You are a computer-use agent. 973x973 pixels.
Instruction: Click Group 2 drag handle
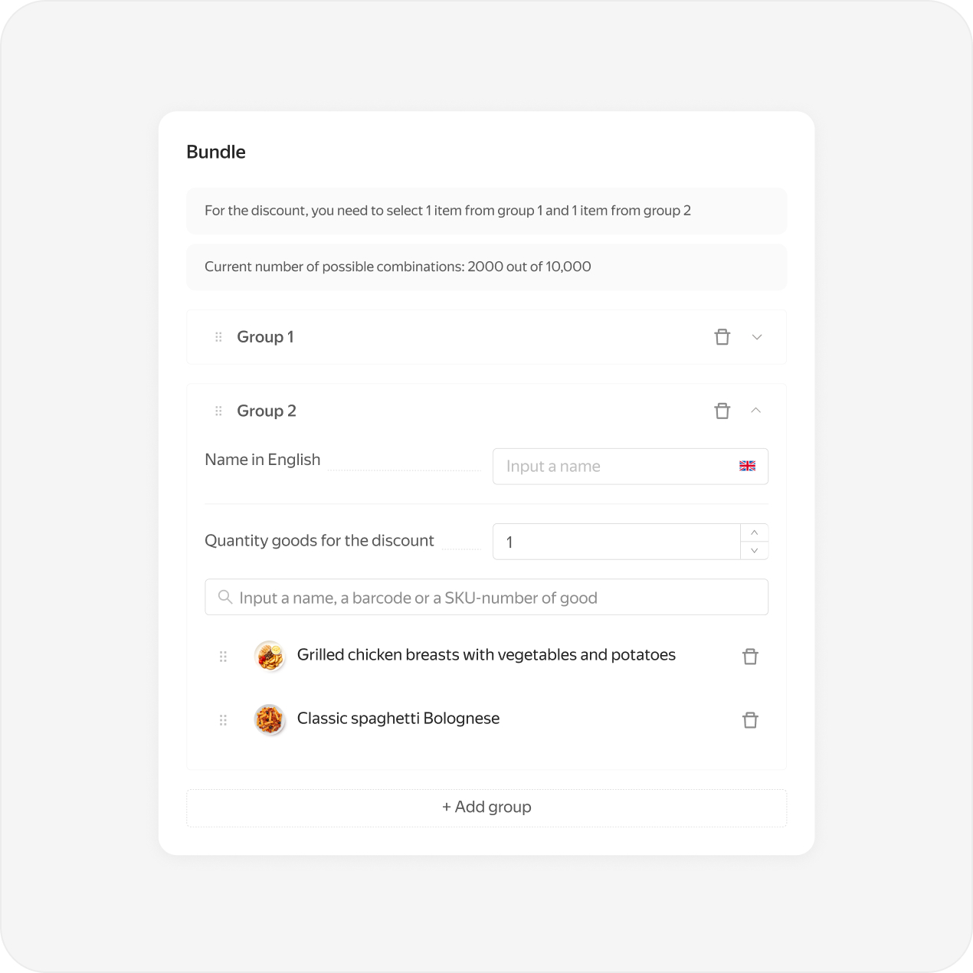[x=218, y=411]
